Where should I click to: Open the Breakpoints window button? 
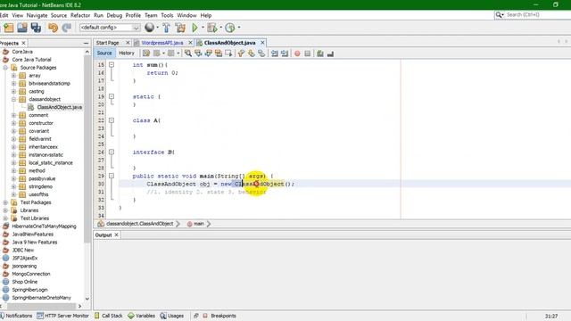(219, 316)
